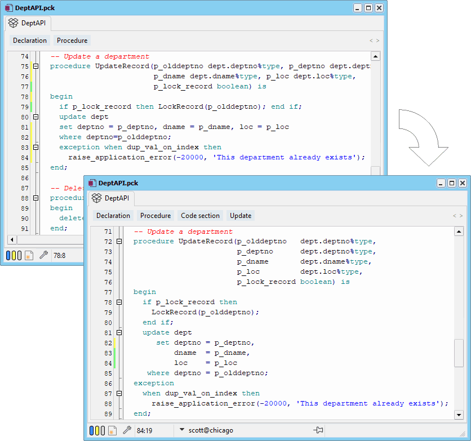Screen dimensions: 471x441
Task: Click the blue status pill indicator
Action: click(91, 430)
